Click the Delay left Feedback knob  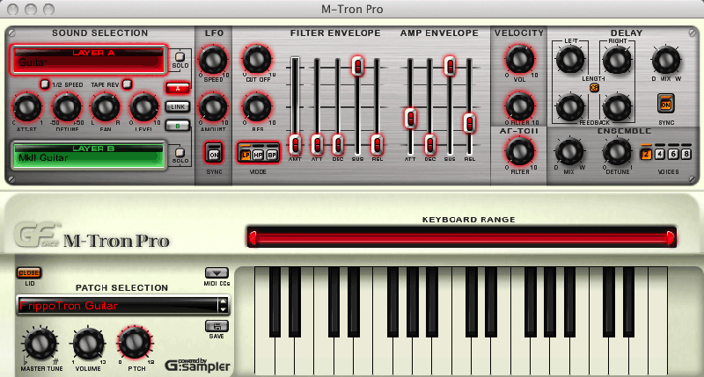(x=570, y=106)
